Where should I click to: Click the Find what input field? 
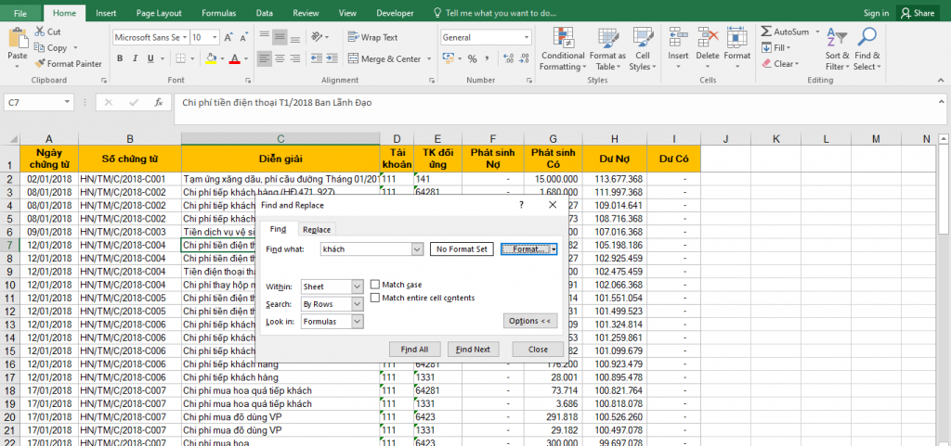coord(365,249)
